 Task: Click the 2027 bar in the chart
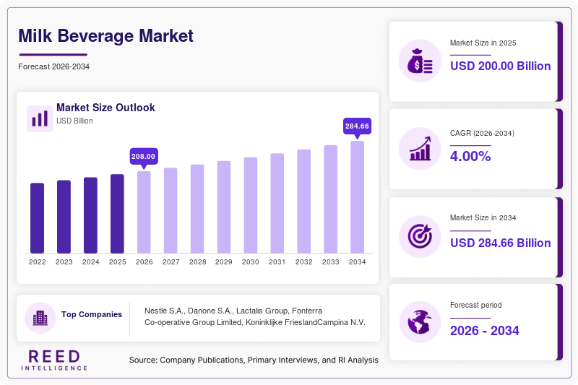click(x=171, y=210)
